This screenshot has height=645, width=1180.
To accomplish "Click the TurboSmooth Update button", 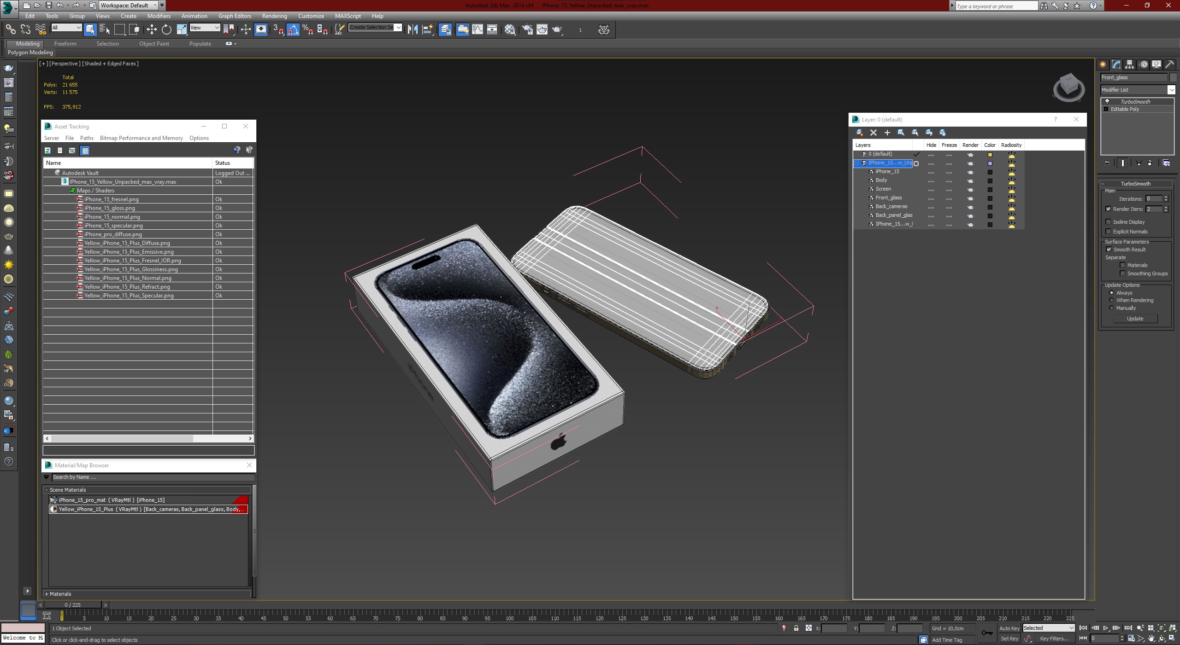I will [1135, 319].
